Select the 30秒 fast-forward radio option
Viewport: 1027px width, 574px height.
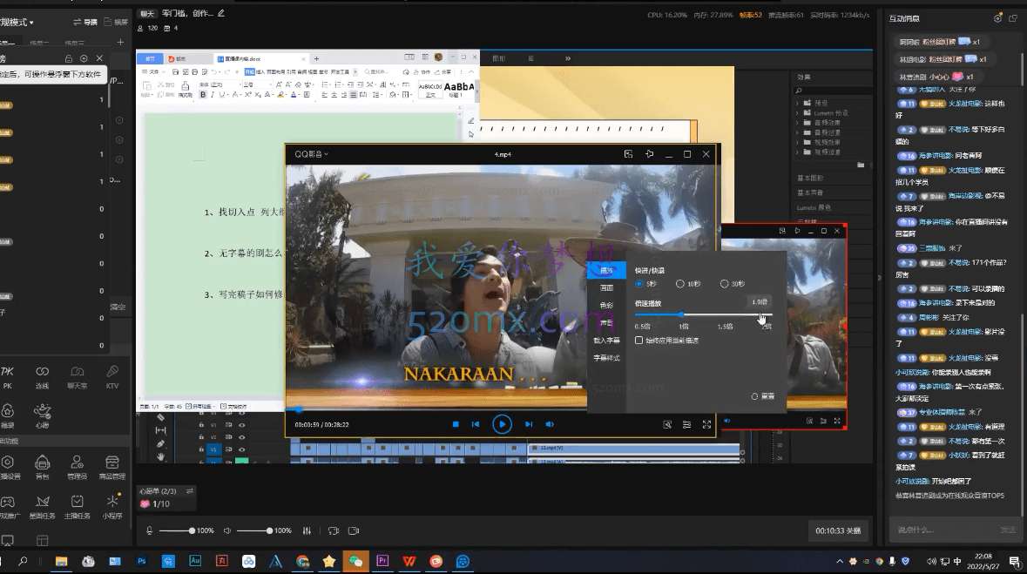(724, 284)
